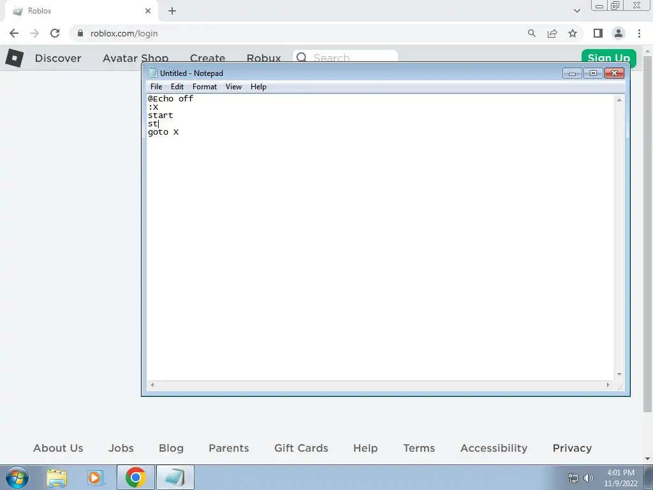Place cursor on the '@Echo off' line
The image size is (653, 490).
[x=170, y=99]
